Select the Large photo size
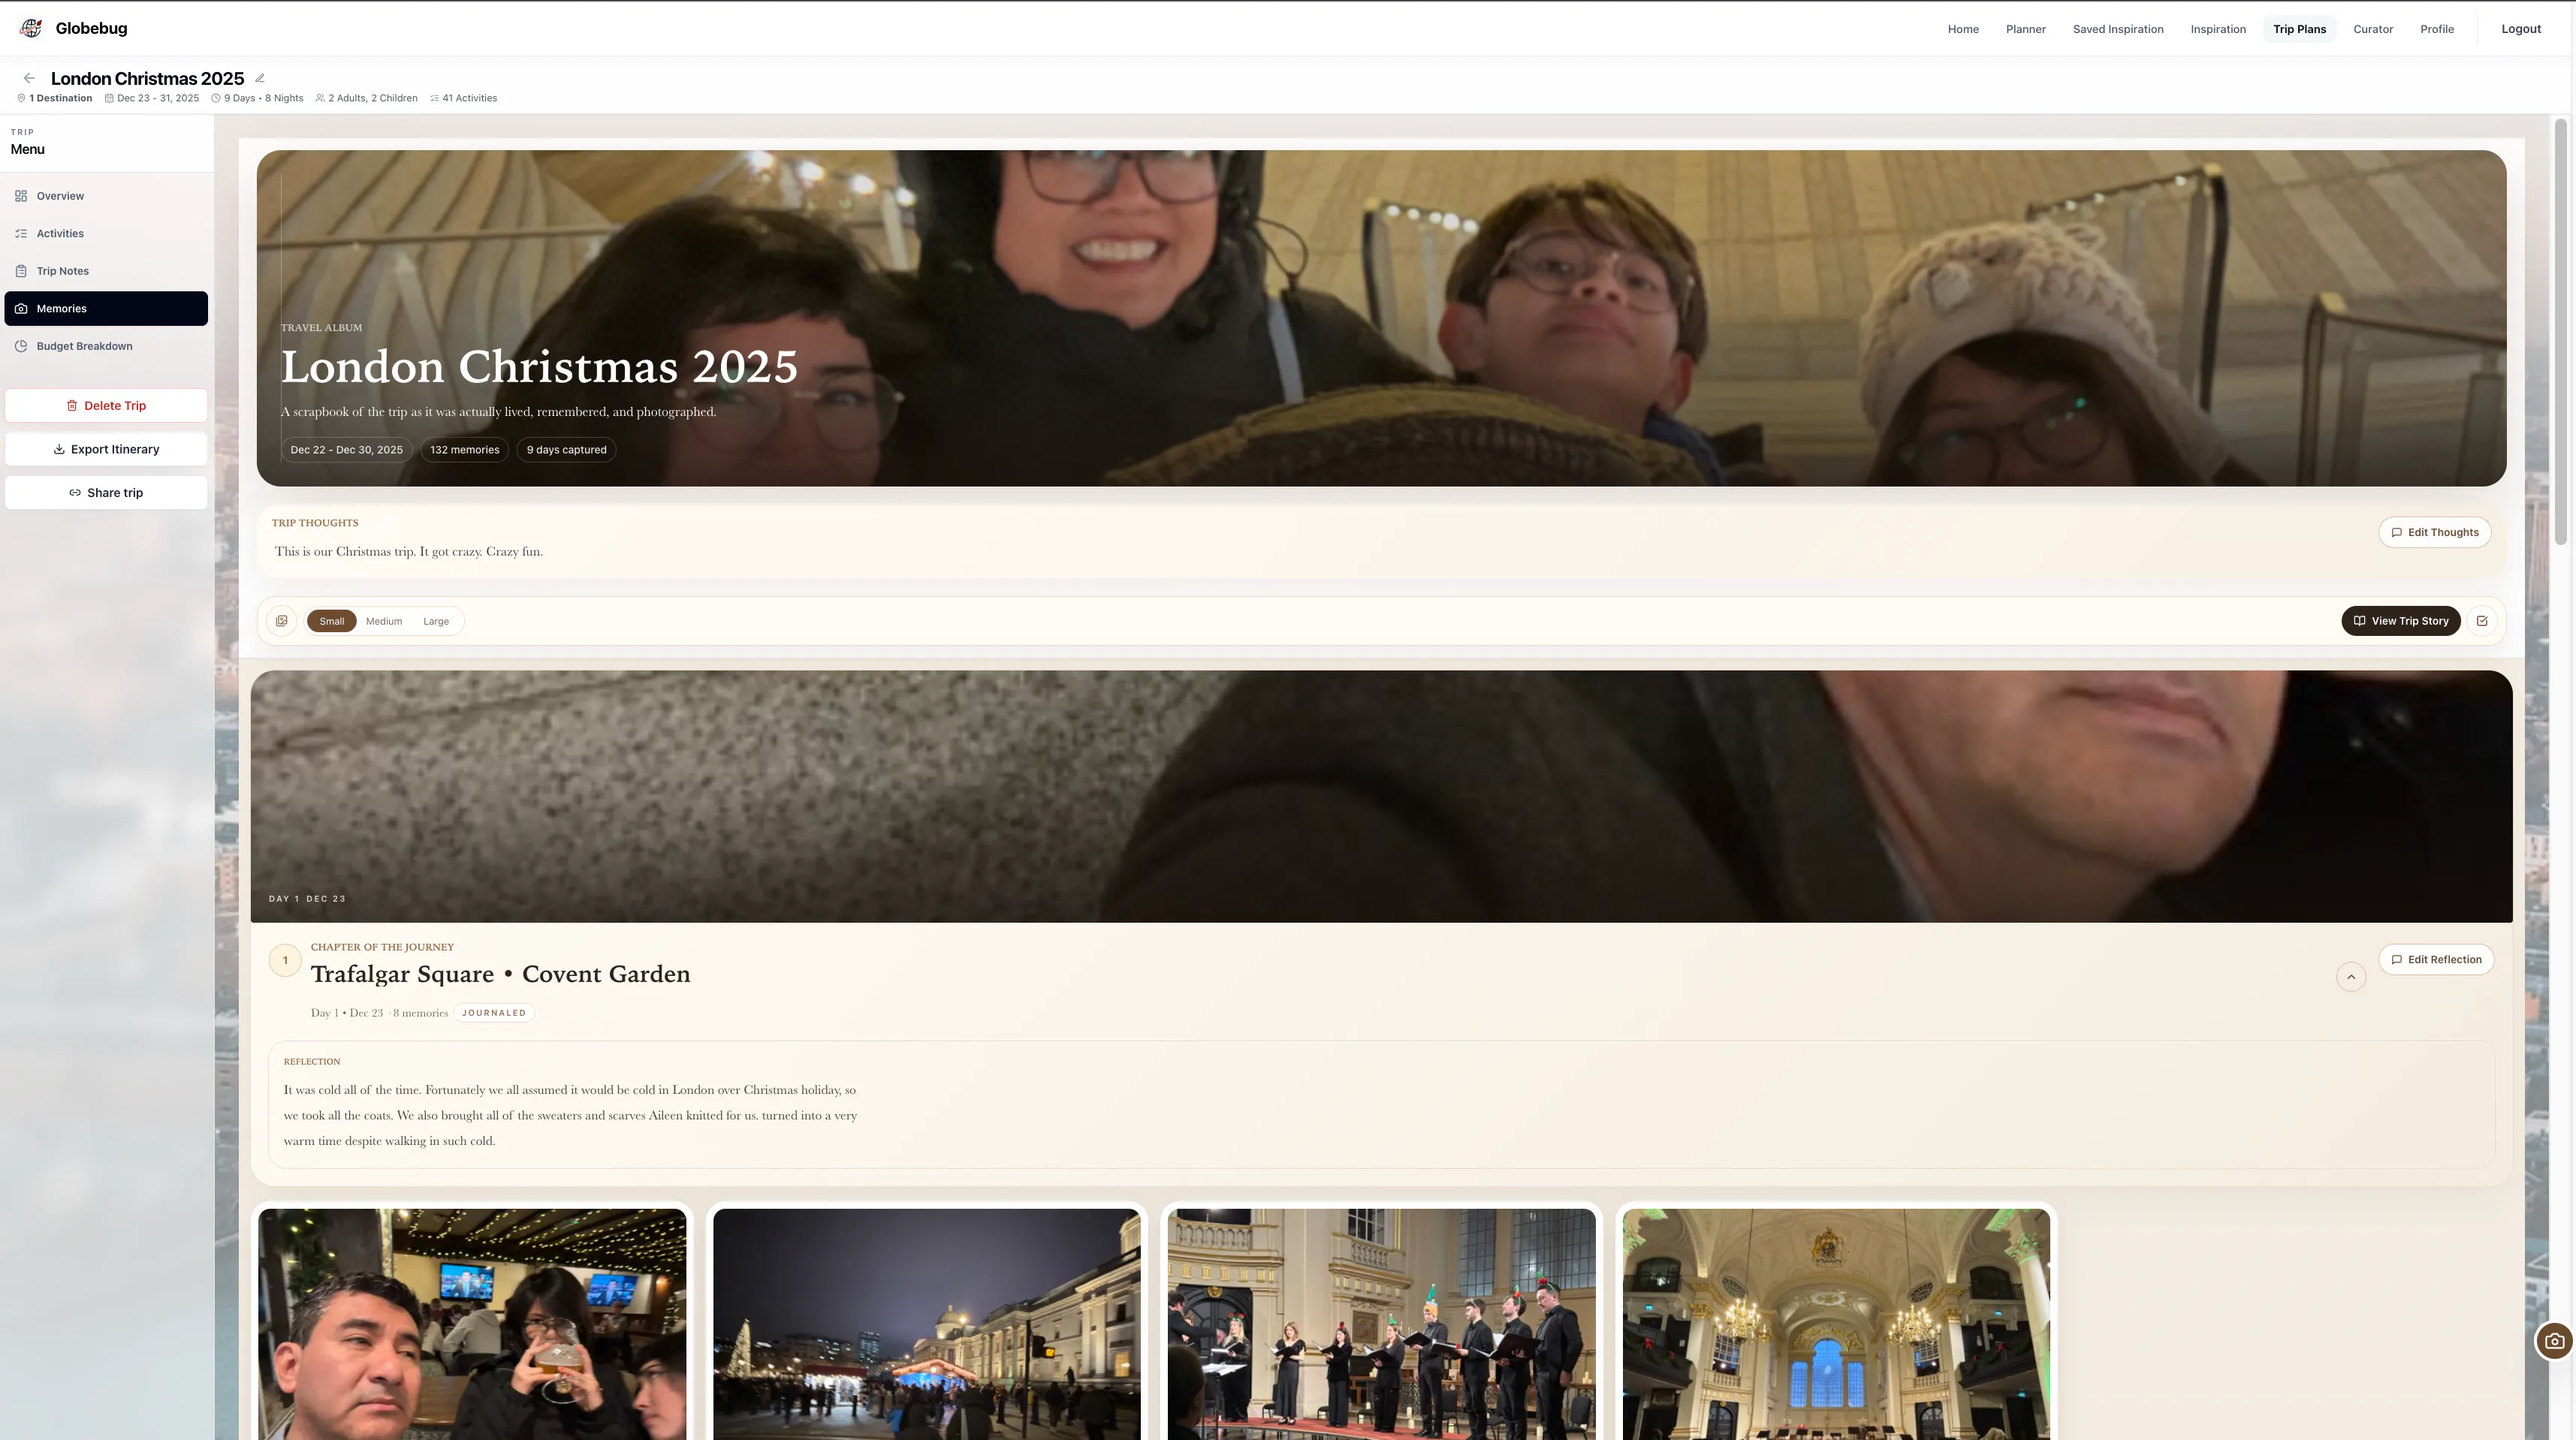The height and width of the screenshot is (1440, 2576). tap(436, 621)
